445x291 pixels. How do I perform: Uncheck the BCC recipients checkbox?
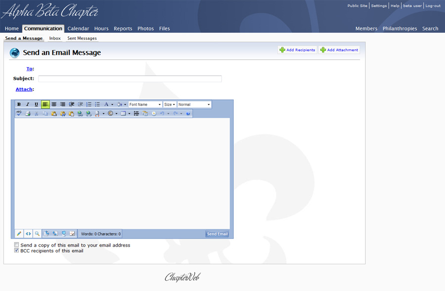click(x=16, y=250)
